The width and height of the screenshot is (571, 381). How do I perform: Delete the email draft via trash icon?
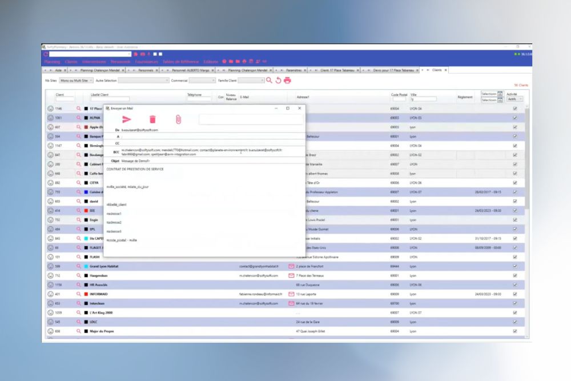152,119
